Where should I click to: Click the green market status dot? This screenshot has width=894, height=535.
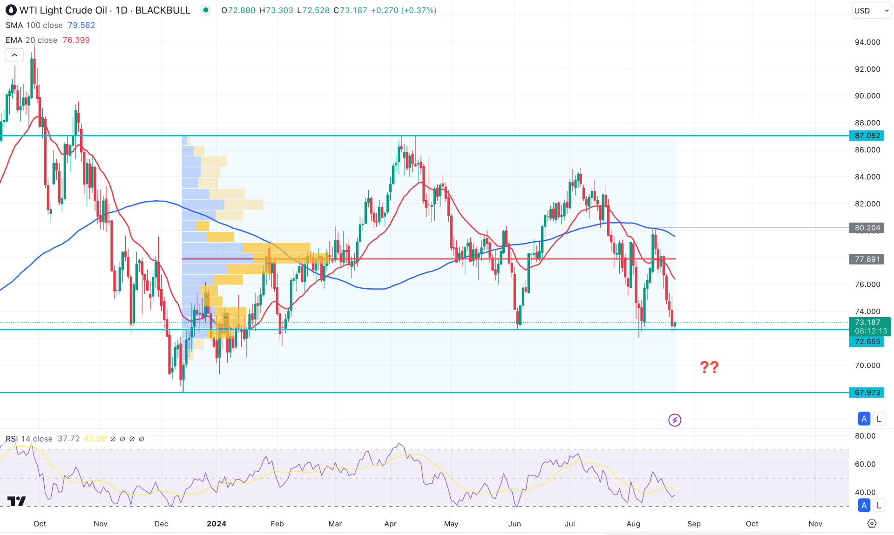pyautogui.click(x=206, y=10)
